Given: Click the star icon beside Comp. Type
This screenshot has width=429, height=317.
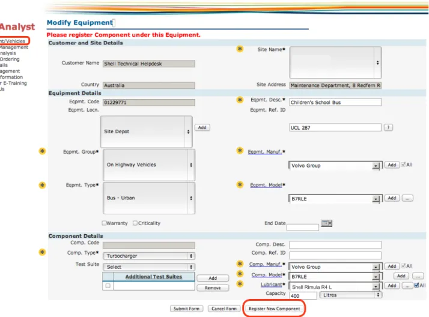Looking at the screenshot, I should point(42,252).
